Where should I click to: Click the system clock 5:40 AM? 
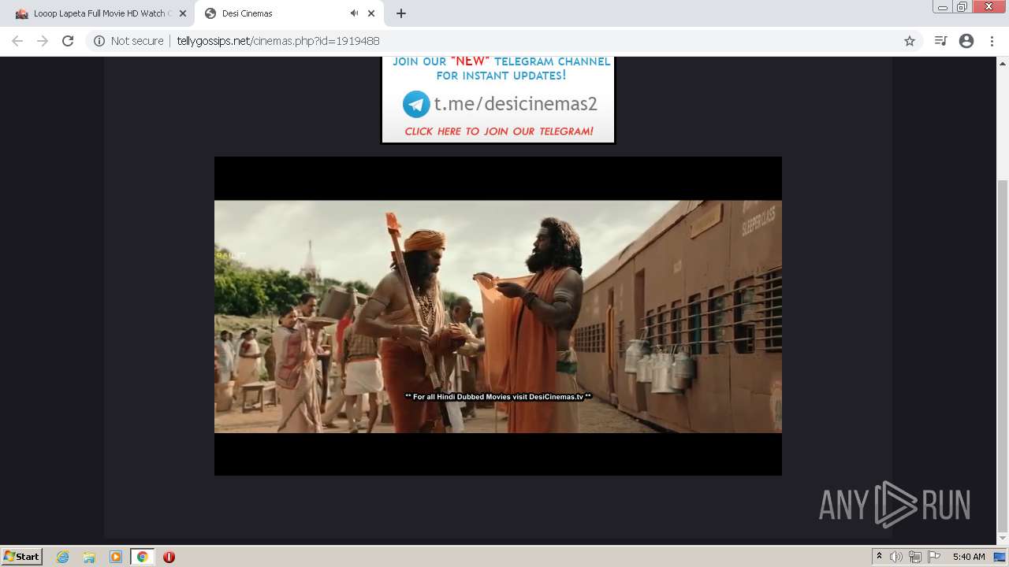[968, 557]
